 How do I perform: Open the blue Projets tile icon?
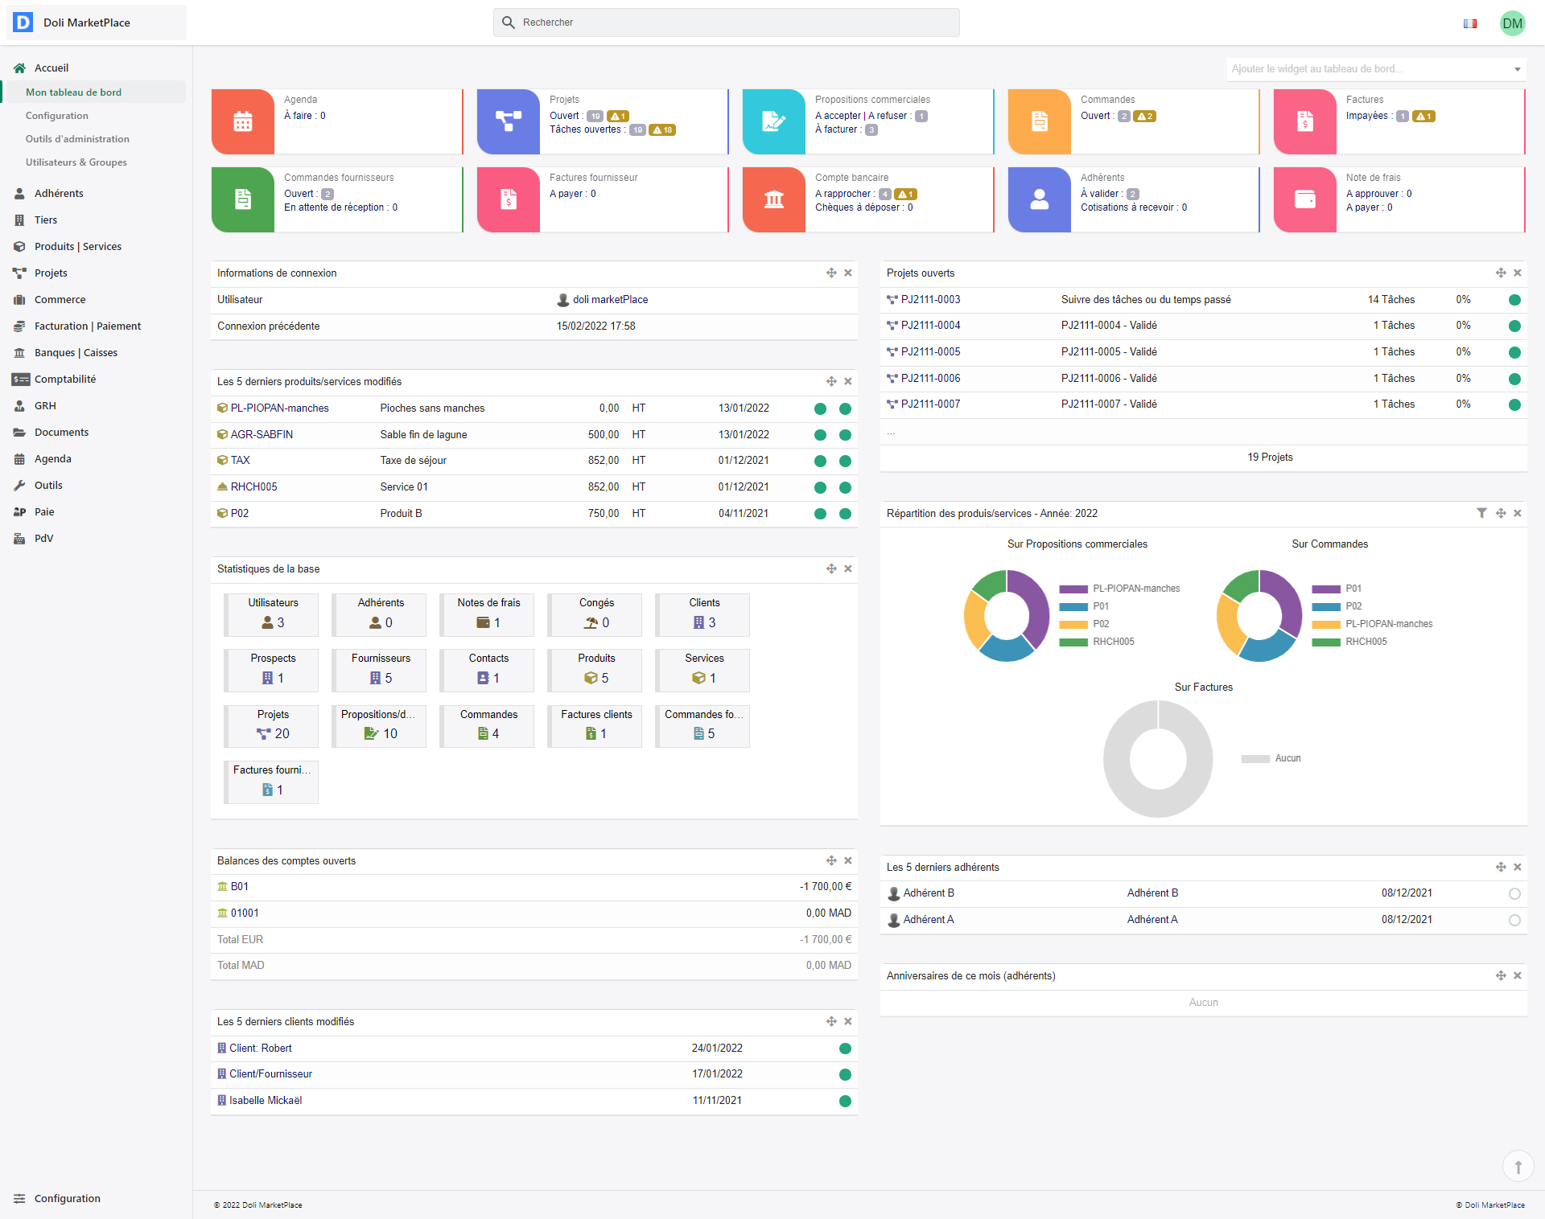point(508,121)
